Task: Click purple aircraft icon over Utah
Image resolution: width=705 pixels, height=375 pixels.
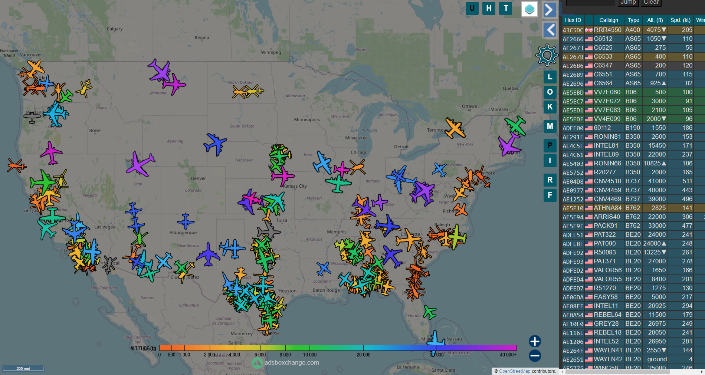Action: tap(140, 164)
